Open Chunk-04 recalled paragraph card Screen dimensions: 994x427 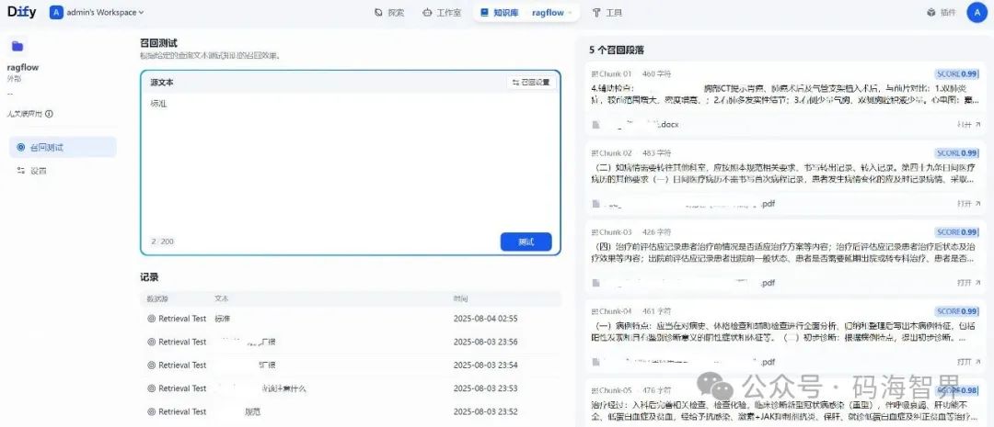785,335
